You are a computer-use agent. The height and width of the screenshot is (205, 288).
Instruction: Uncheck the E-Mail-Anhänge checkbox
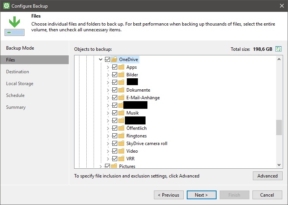115,98
